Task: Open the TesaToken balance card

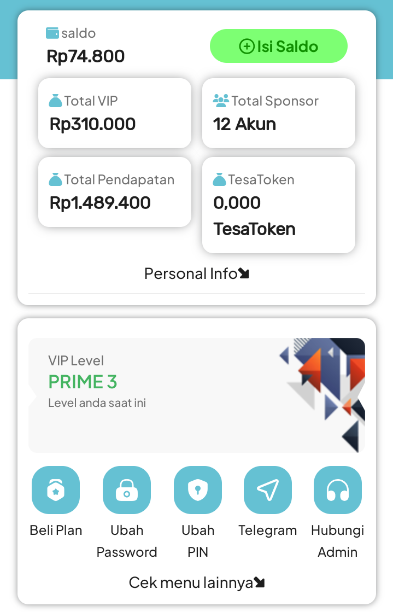Action: 279,205
